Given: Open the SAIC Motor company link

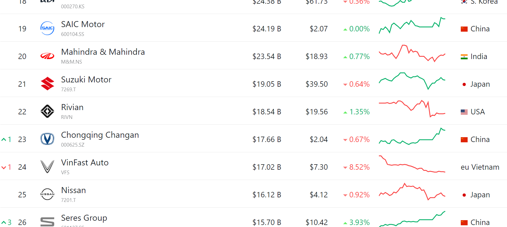Looking at the screenshot, I should click(x=83, y=24).
